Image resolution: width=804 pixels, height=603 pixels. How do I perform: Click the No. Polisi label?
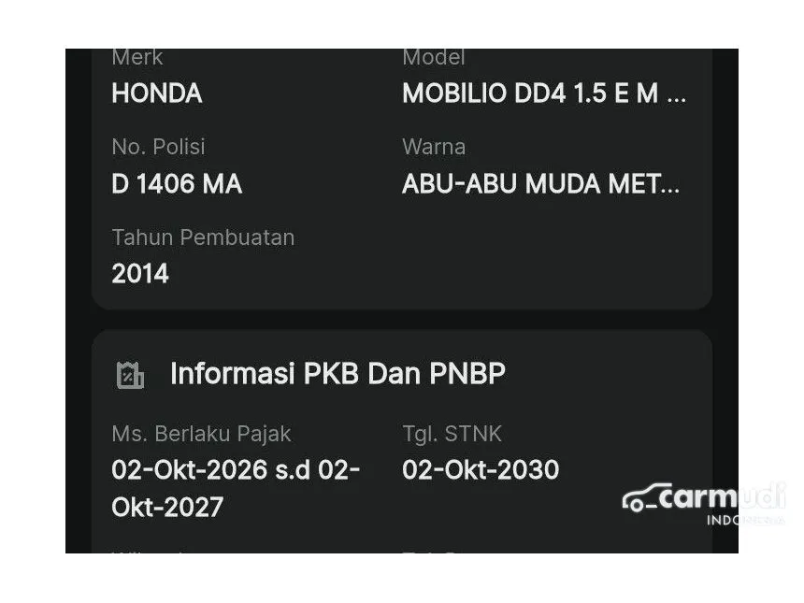(x=158, y=147)
